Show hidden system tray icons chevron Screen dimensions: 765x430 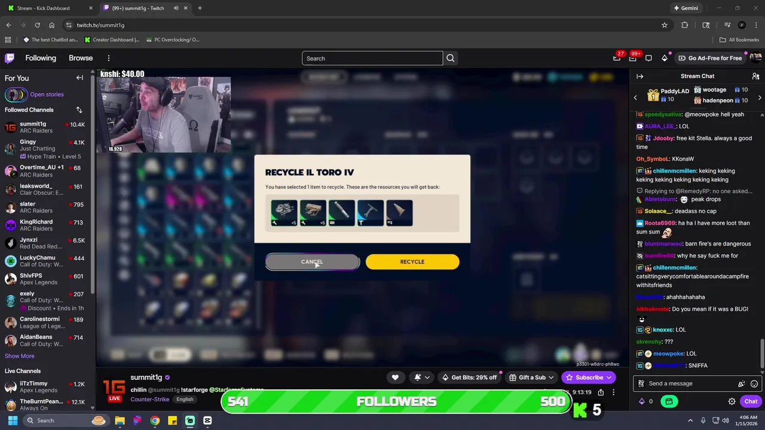pyautogui.click(x=690, y=420)
